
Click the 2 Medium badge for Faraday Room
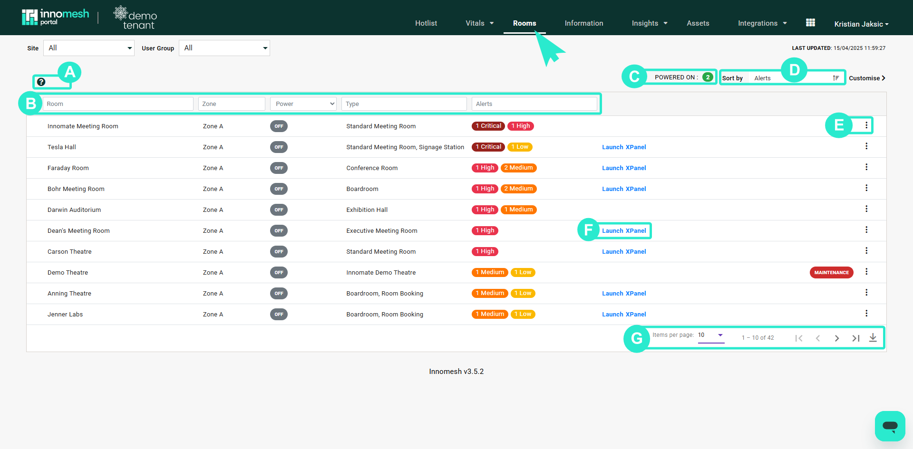click(519, 168)
